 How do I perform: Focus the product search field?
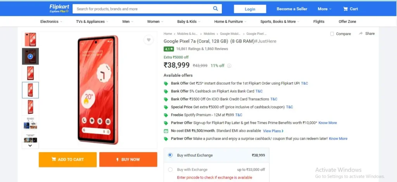pos(143,9)
